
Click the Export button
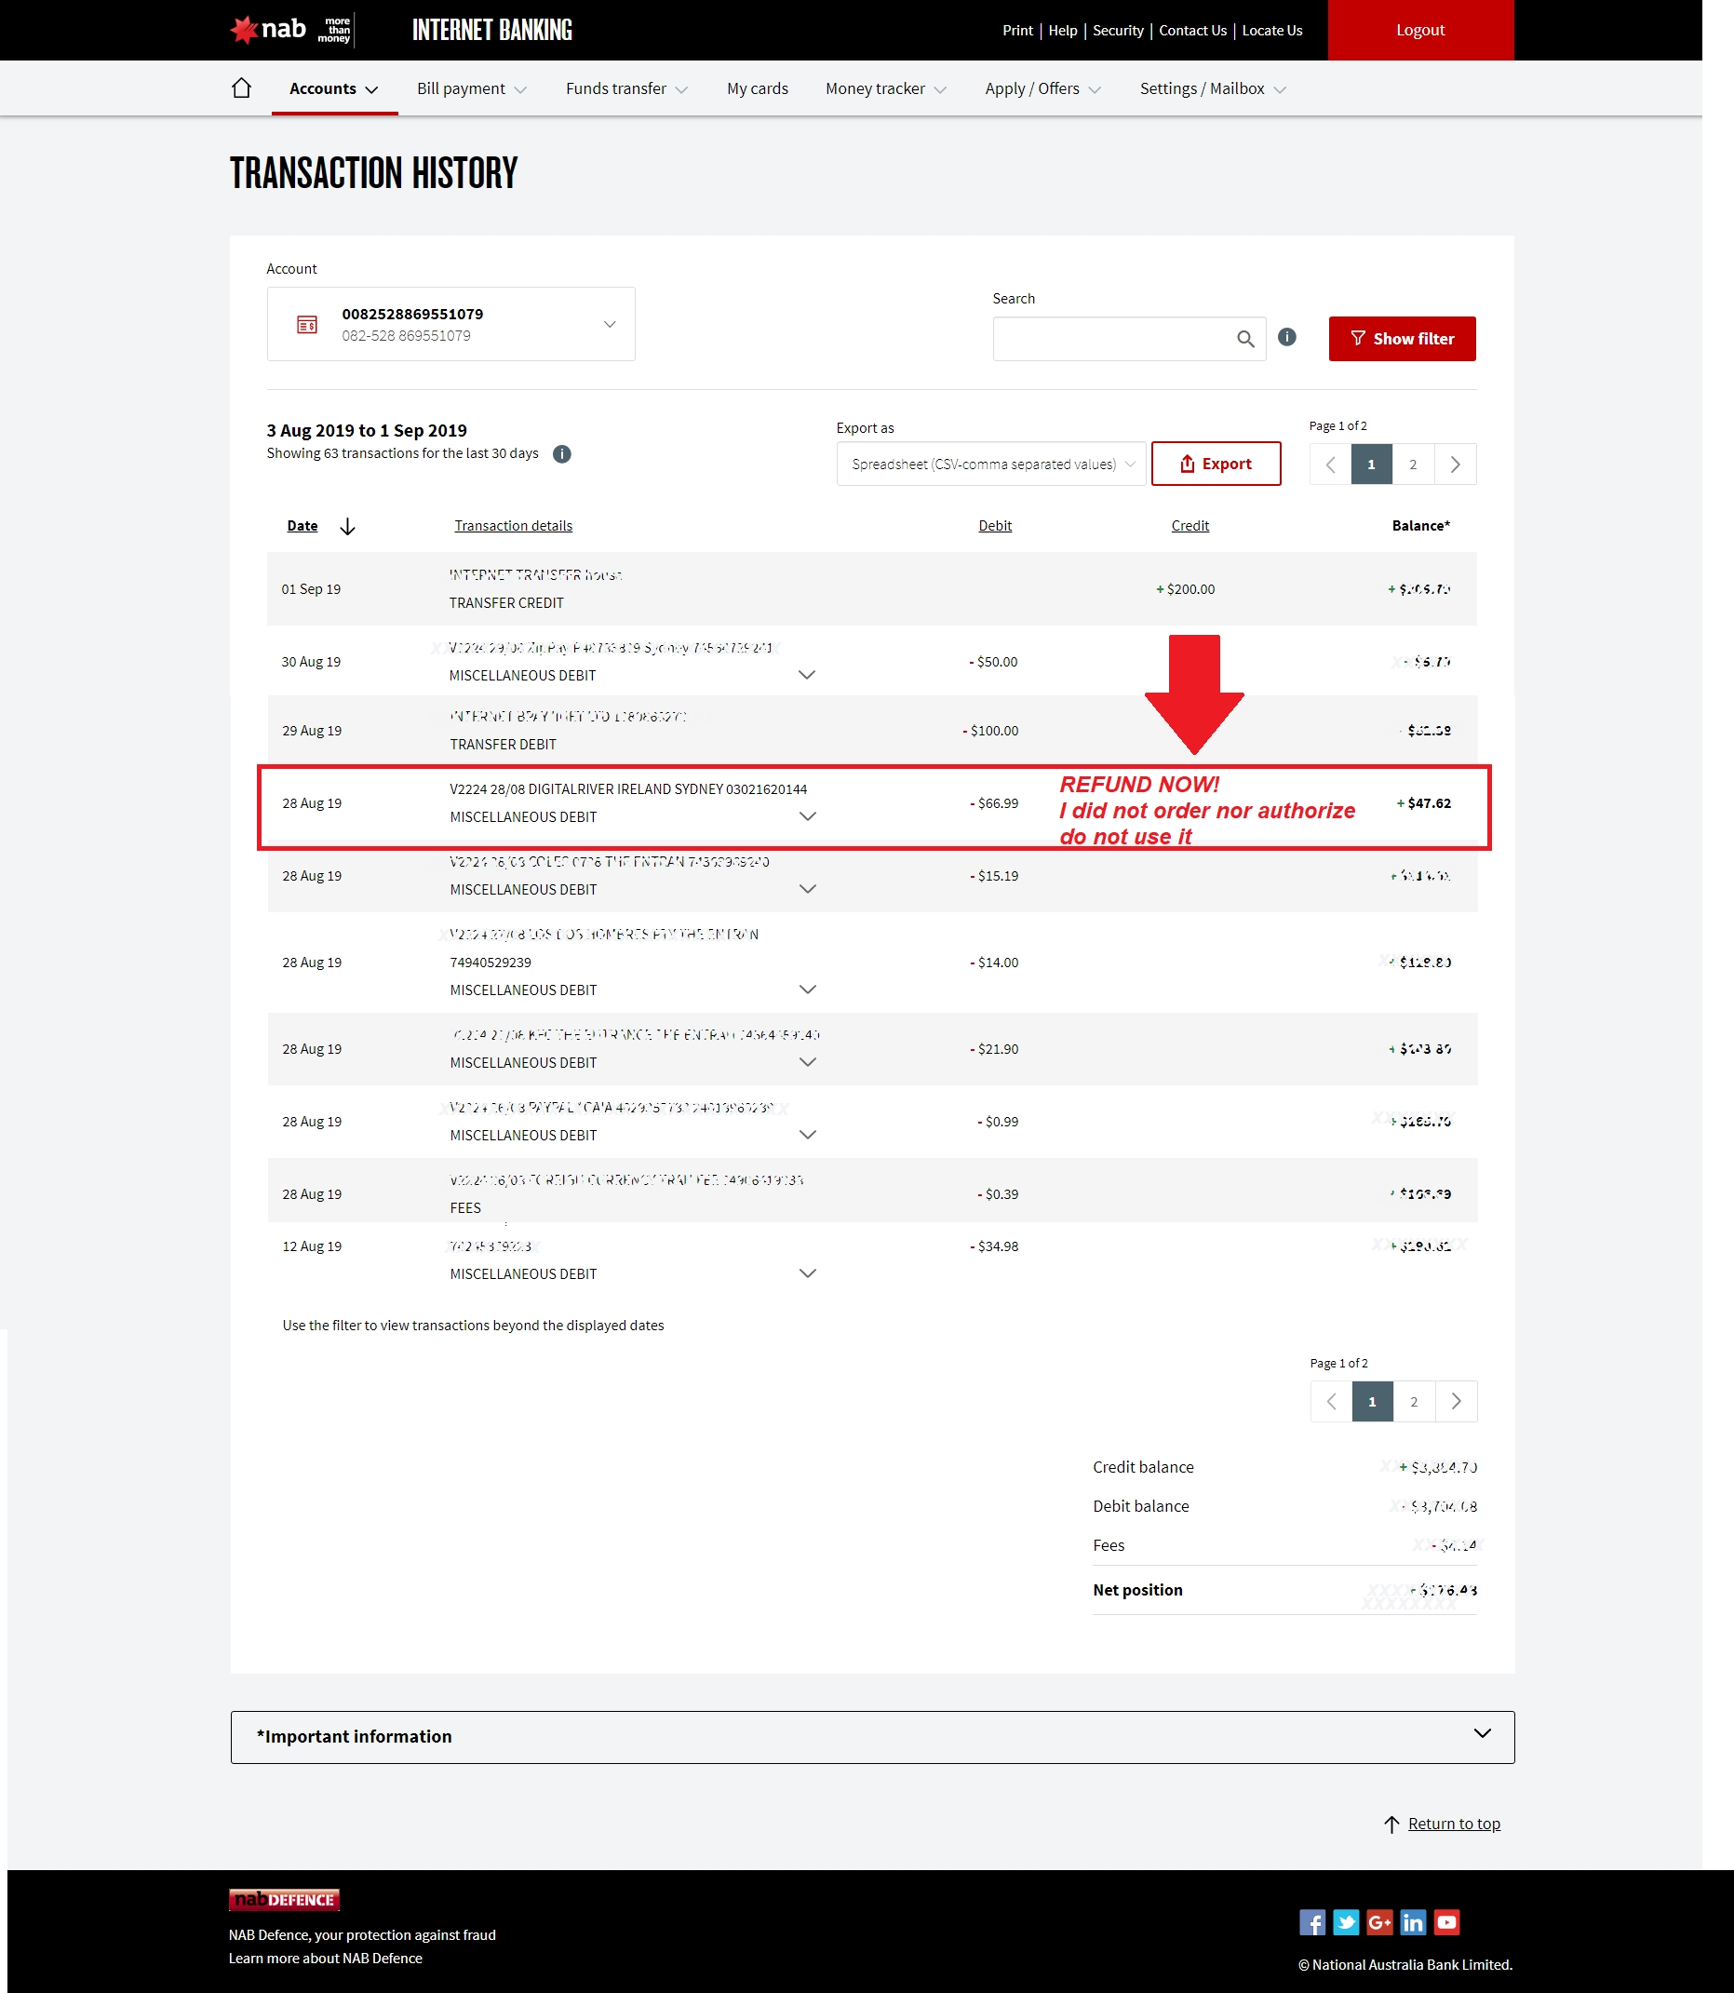pos(1216,465)
